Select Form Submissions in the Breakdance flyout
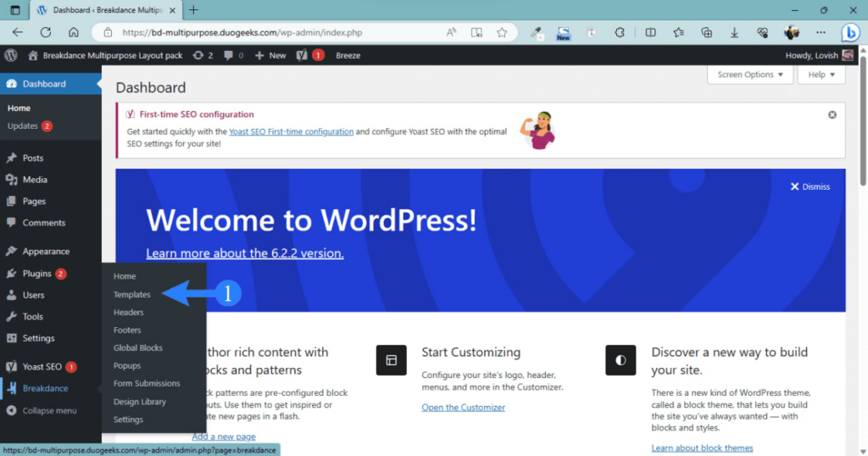Image resolution: width=868 pixels, height=456 pixels. click(x=147, y=383)
